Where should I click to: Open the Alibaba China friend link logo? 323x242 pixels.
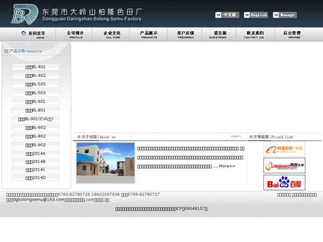tap(284, 149)
